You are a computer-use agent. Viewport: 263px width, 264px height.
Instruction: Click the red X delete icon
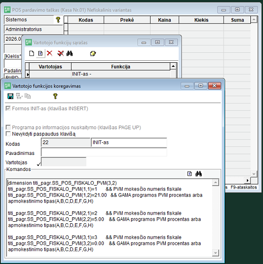point(49,53)
